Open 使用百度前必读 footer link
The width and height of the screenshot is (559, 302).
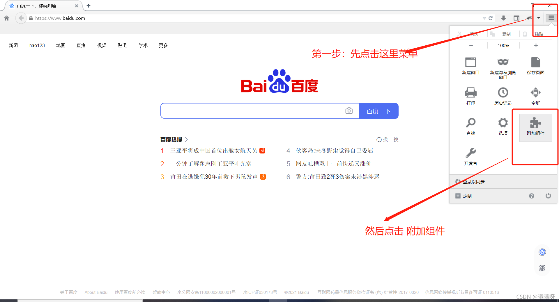coord(130,292)
